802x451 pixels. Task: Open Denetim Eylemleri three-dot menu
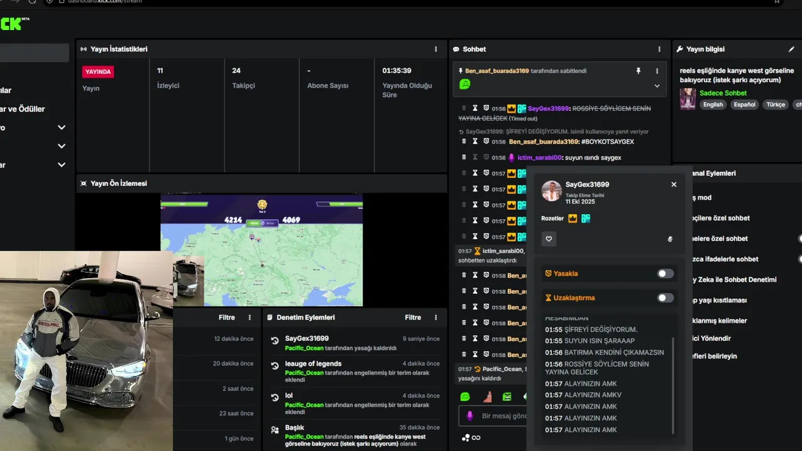coord(436,318)
